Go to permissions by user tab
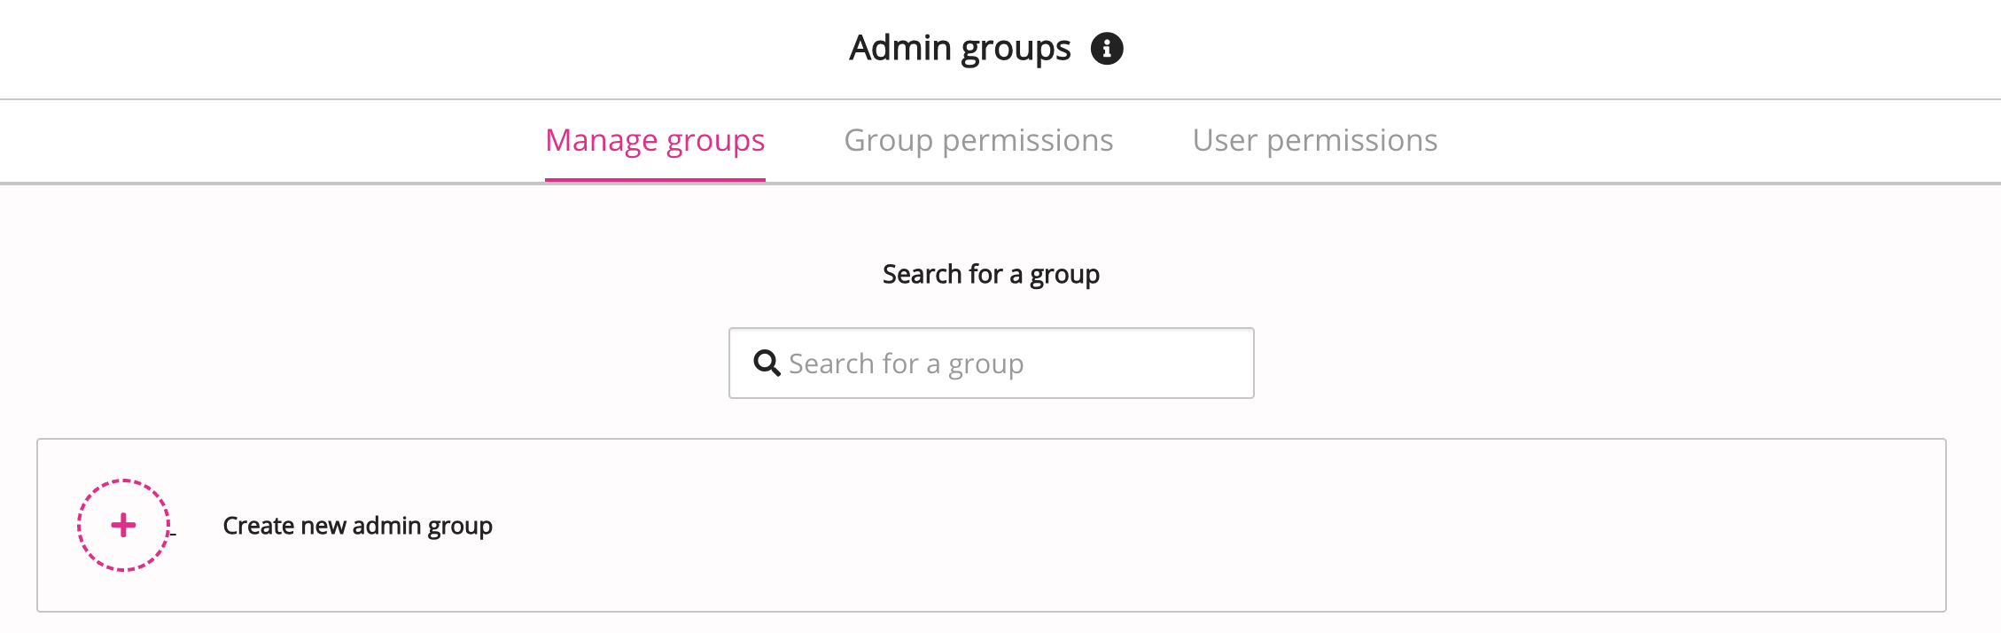Viewport: 2001px width, 633px height. [1314, 140]
